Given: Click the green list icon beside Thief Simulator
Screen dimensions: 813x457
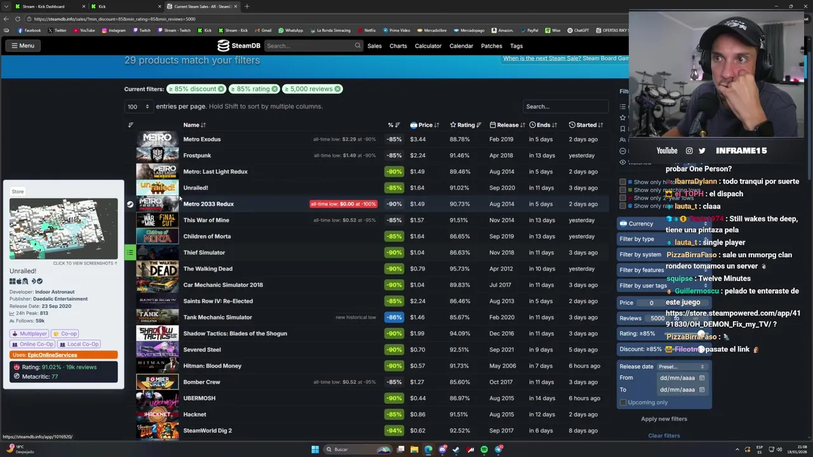Looking at the screenshot, I should pos(130,253).
